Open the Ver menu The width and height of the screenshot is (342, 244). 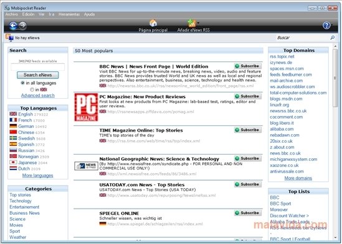pyautogui.click(x=42, y=14)
